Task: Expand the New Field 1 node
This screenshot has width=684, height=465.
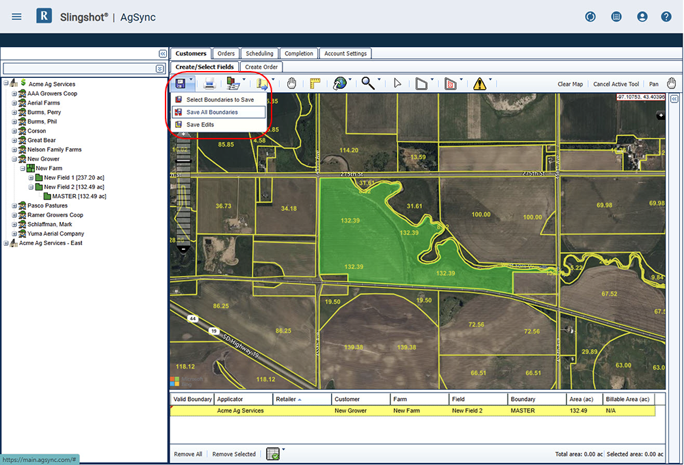Action: 31,178
